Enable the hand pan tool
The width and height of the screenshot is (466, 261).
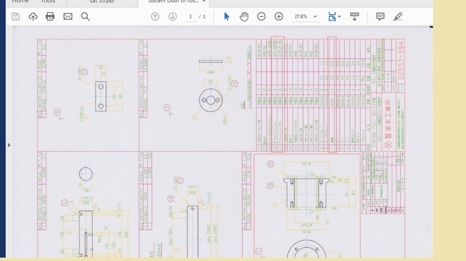pyautogui.click(x=244, y=16)
